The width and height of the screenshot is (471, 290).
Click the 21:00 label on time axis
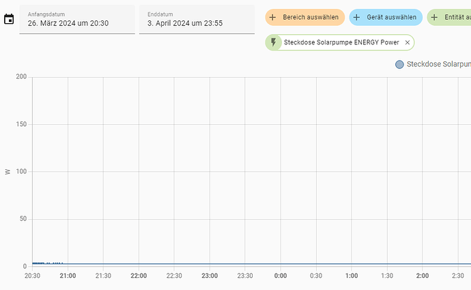[68, 276]
